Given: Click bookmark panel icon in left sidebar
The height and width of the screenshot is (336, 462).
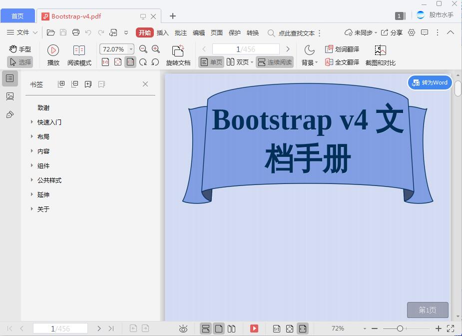Looking at the screenshot, I should pos(10,78).
